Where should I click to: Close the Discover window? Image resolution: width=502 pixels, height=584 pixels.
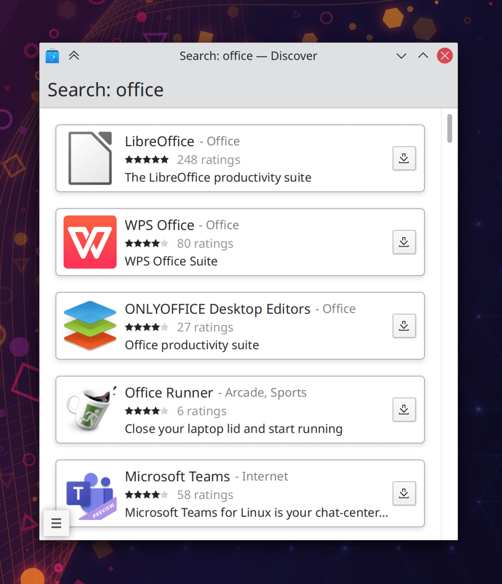(x=444, y=56)
